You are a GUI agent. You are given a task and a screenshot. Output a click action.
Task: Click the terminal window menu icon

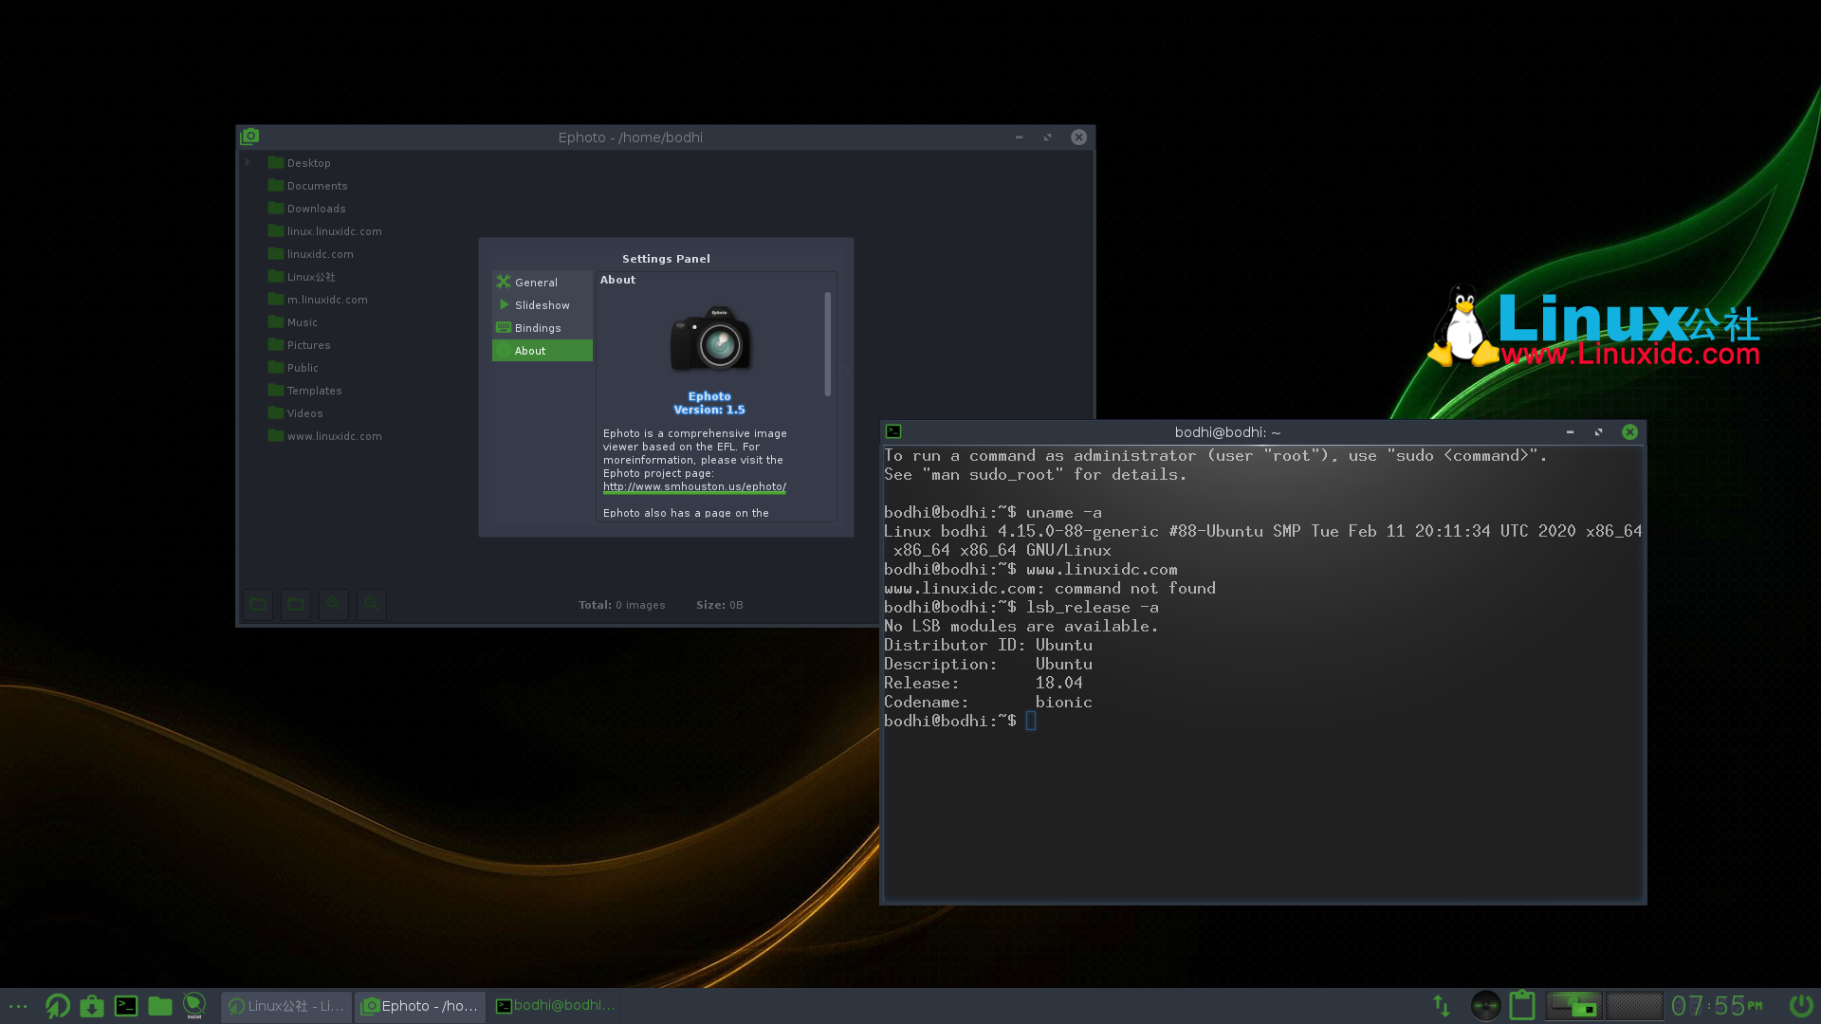pos(893,431)
